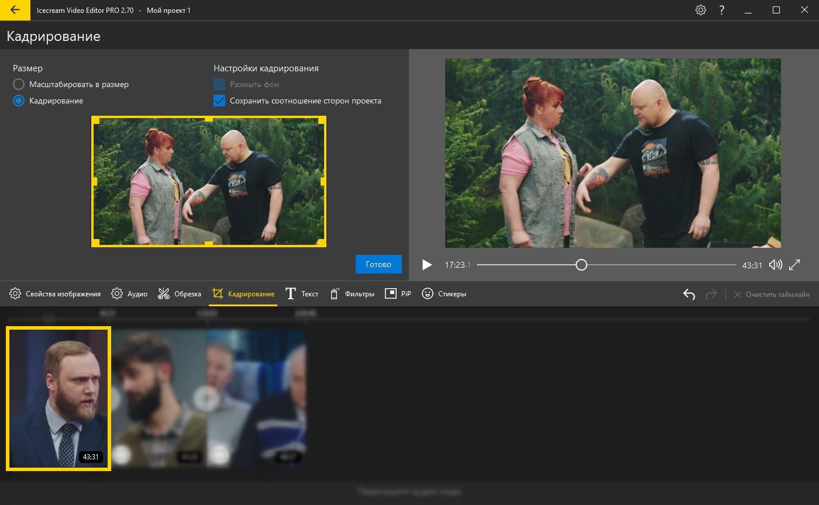Select the first clip thumbnail in timeline

pos(58,398)
